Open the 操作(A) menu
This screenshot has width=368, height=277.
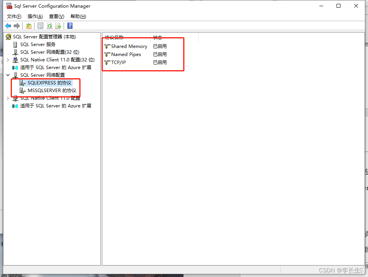[35, 16]
